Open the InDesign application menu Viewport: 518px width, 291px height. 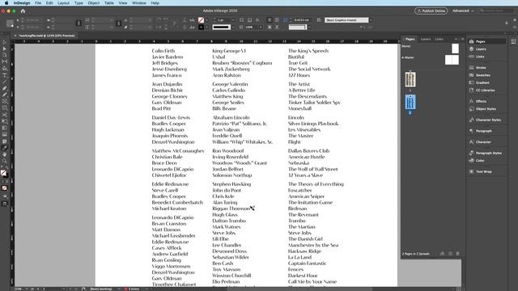(x=22, y=3)
